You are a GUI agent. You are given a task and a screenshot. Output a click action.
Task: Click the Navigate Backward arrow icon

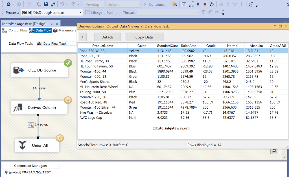[8, 4]
